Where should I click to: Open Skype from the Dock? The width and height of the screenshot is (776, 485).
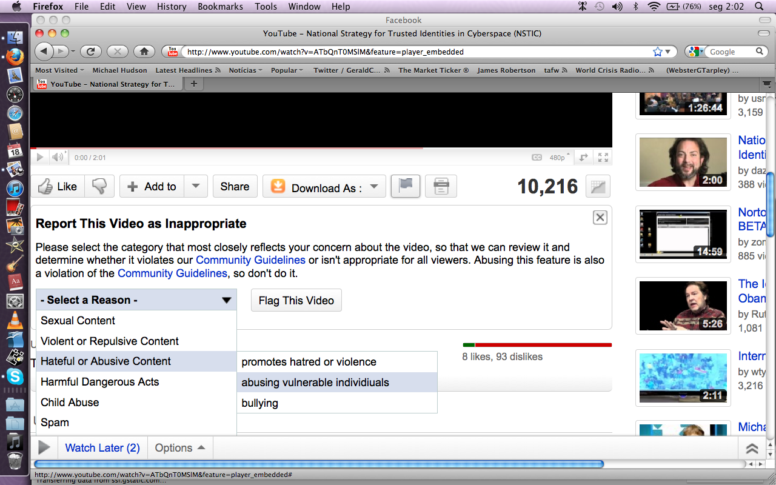click(x=15, y=376)
